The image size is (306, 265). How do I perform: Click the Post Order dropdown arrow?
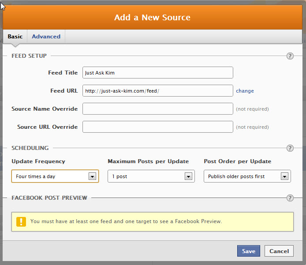tap(284, 176)
